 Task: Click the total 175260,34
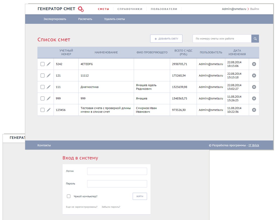(x=179, y=75)
